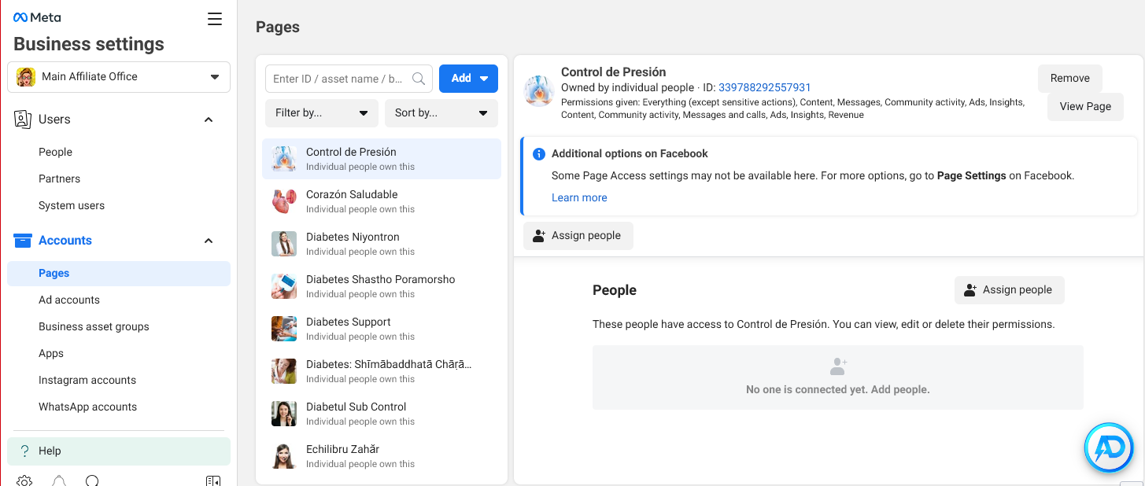
Task: Select Diabetul Sub Control list name
Action: (x=356, y=407)
